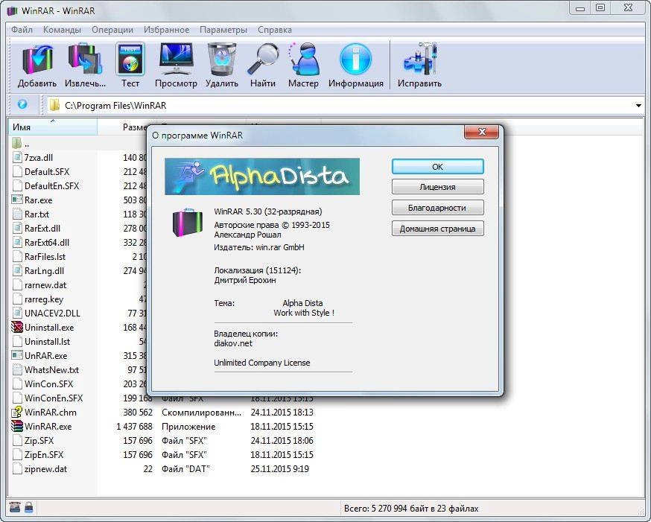This screenshot has width=651, height=522.
Task: Click the Скомпилированн... type cell
Action: (201, 412)
